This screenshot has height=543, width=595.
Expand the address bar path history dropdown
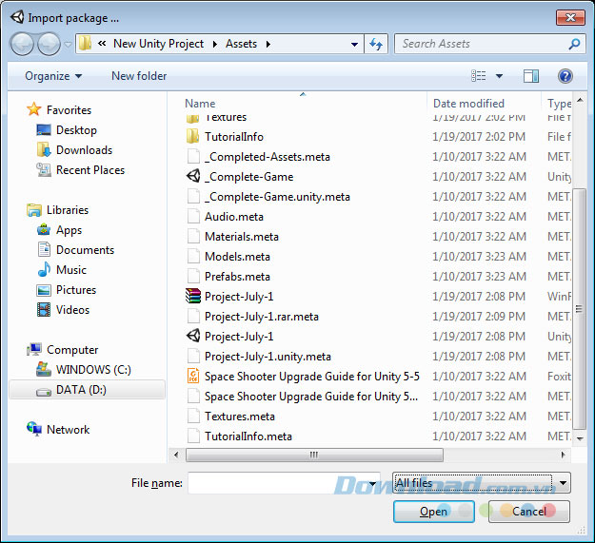[354, 44]
